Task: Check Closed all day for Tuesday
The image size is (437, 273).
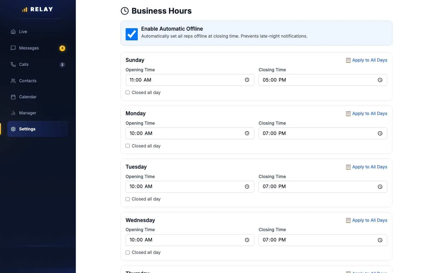Action: click(127, 199)
